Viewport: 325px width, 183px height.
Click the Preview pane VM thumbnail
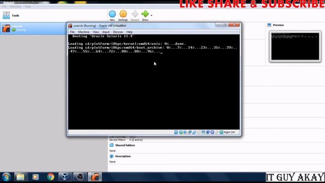[295, 46]
